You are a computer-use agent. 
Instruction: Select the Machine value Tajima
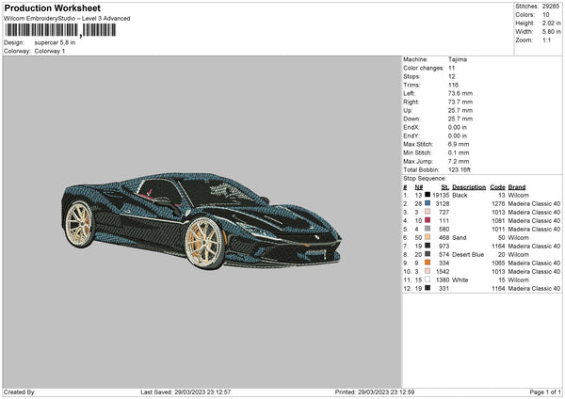pos(460,59)
